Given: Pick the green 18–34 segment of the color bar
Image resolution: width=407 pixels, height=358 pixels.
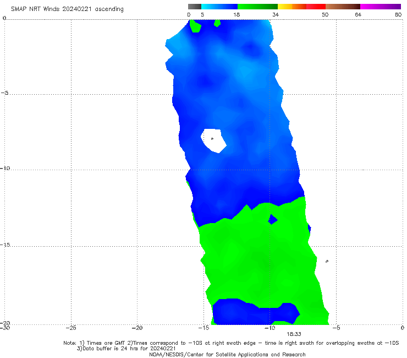Looking at the screenshot, I should point(257,7).
